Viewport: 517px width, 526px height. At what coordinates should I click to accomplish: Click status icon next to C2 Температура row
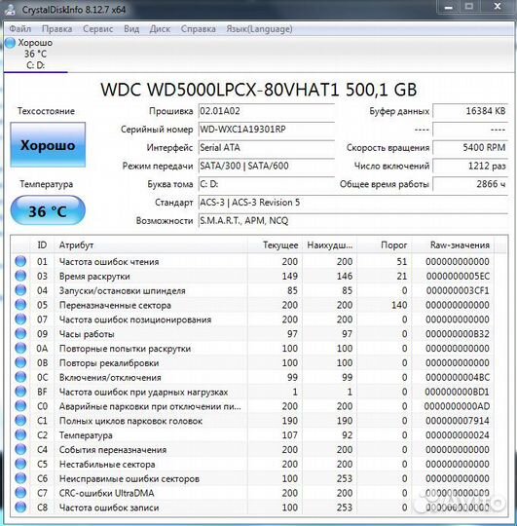click(x=20, y=434)
